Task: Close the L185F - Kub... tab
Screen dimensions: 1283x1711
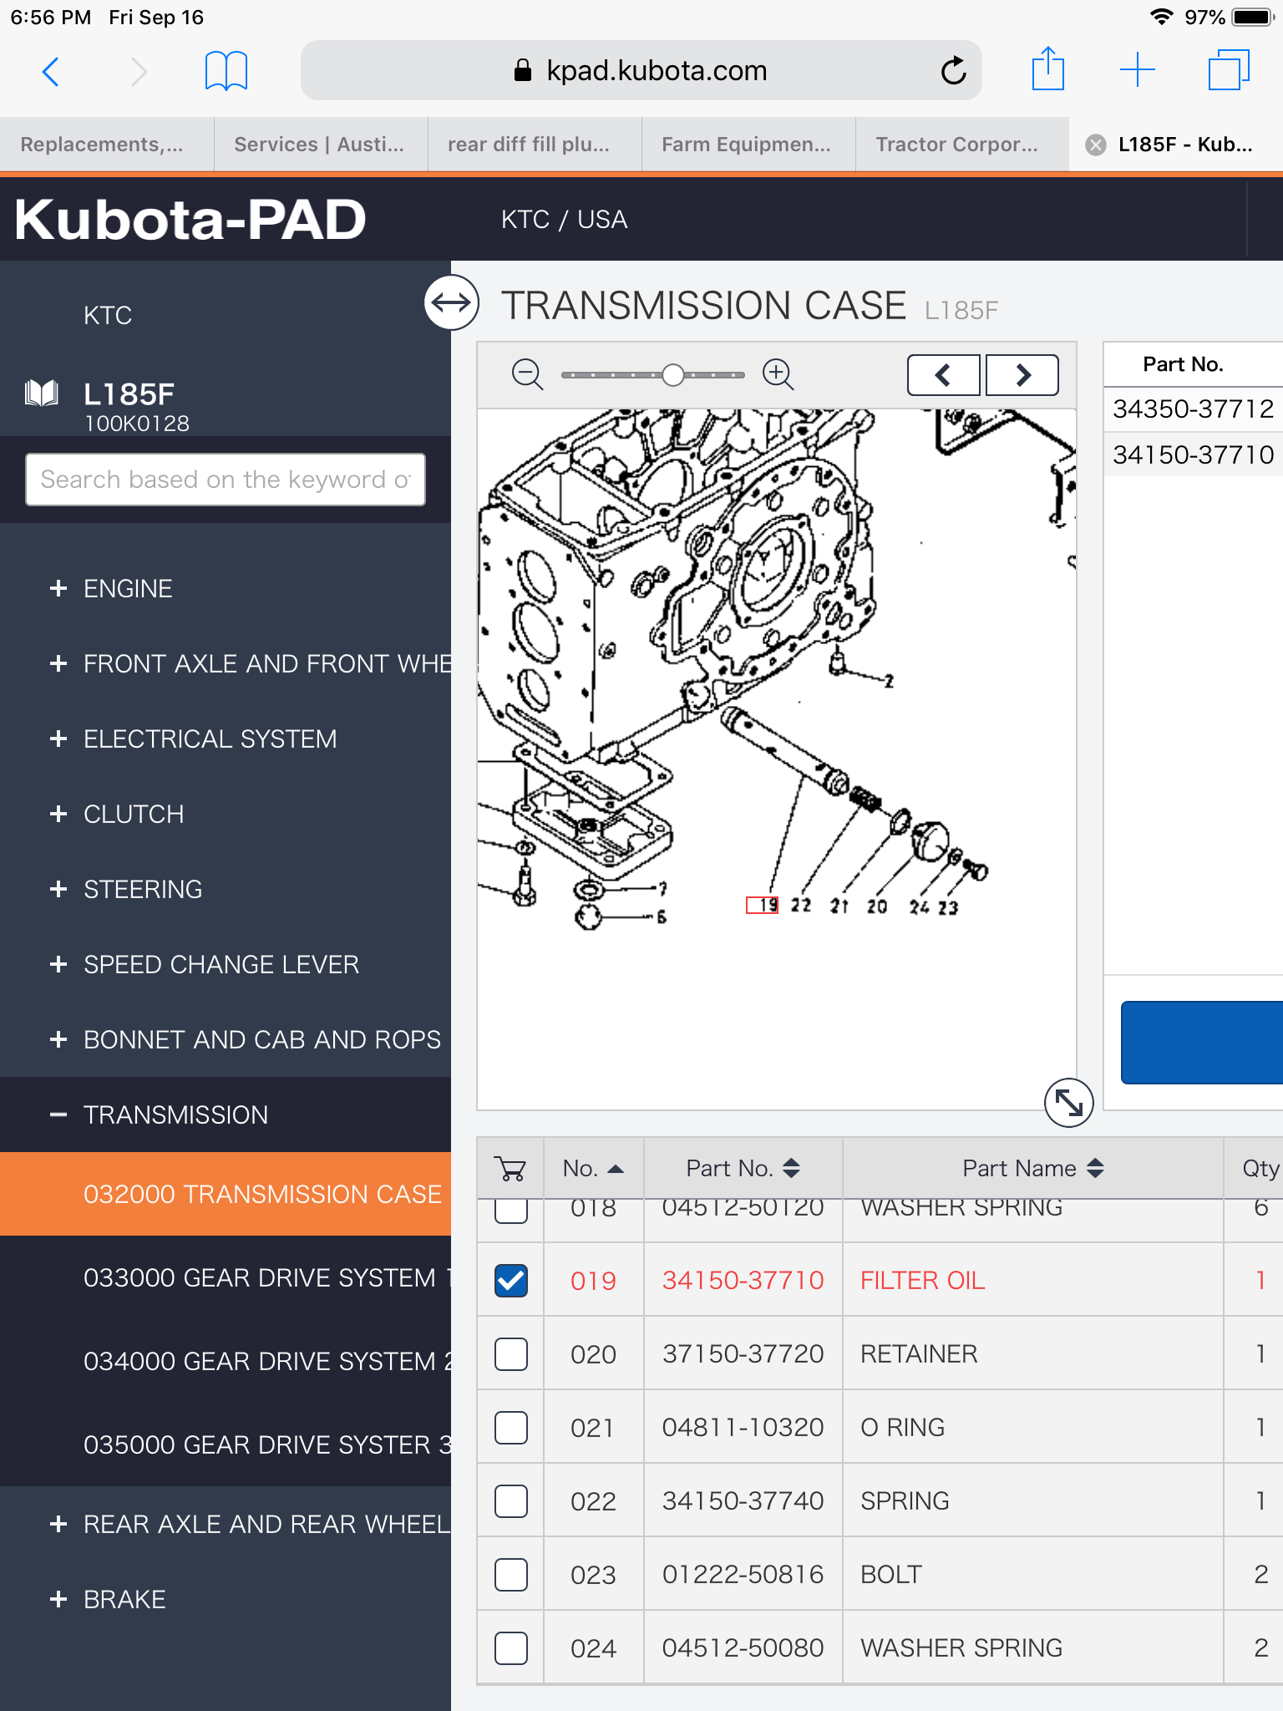Action: click(1095, 145)
